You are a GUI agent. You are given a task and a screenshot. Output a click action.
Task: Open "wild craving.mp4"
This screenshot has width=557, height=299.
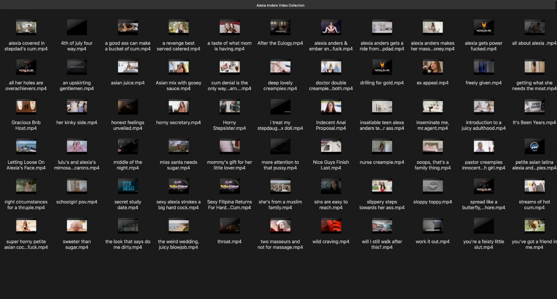click(x=331, y=225)
